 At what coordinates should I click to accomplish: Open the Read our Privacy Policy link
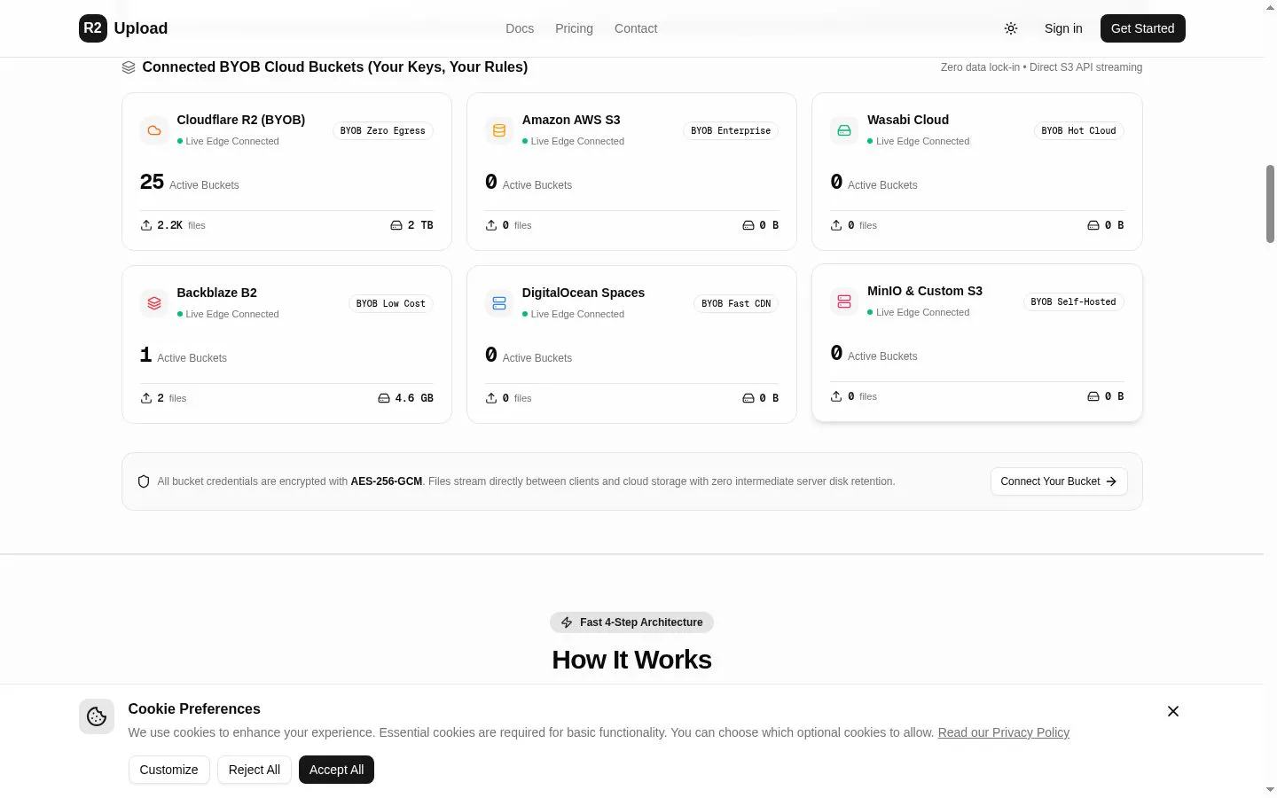[1004, 732]
